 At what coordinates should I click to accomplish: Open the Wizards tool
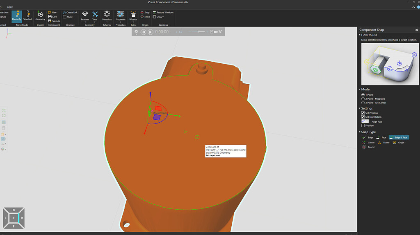pos(133,16)
